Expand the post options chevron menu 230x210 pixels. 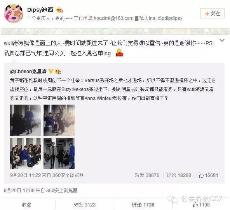click(x=222, y=40)
